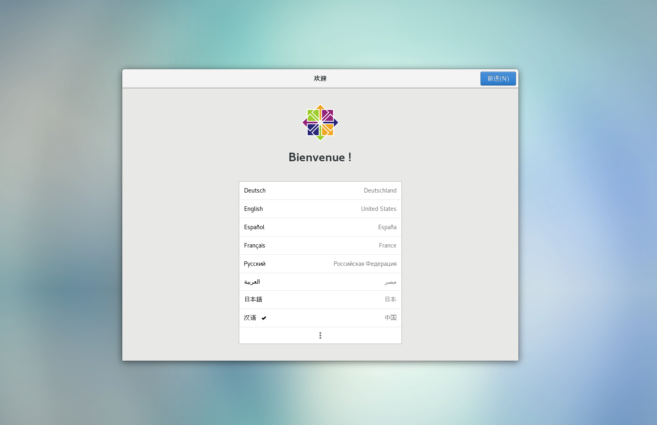Choose the العربية language row

pyautogui.click(x=252, y=282)
